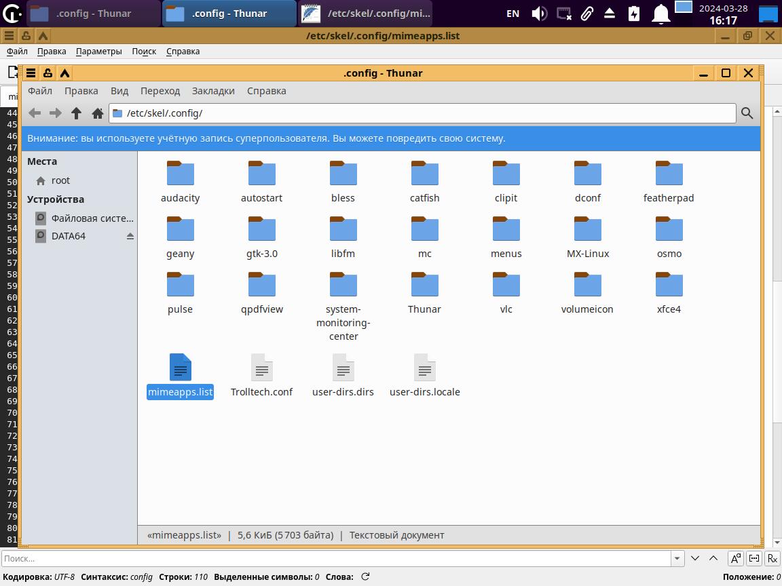This screenshot has height=586, width=782.
Task: Find next match down arrow
Action: click(695, 559)
